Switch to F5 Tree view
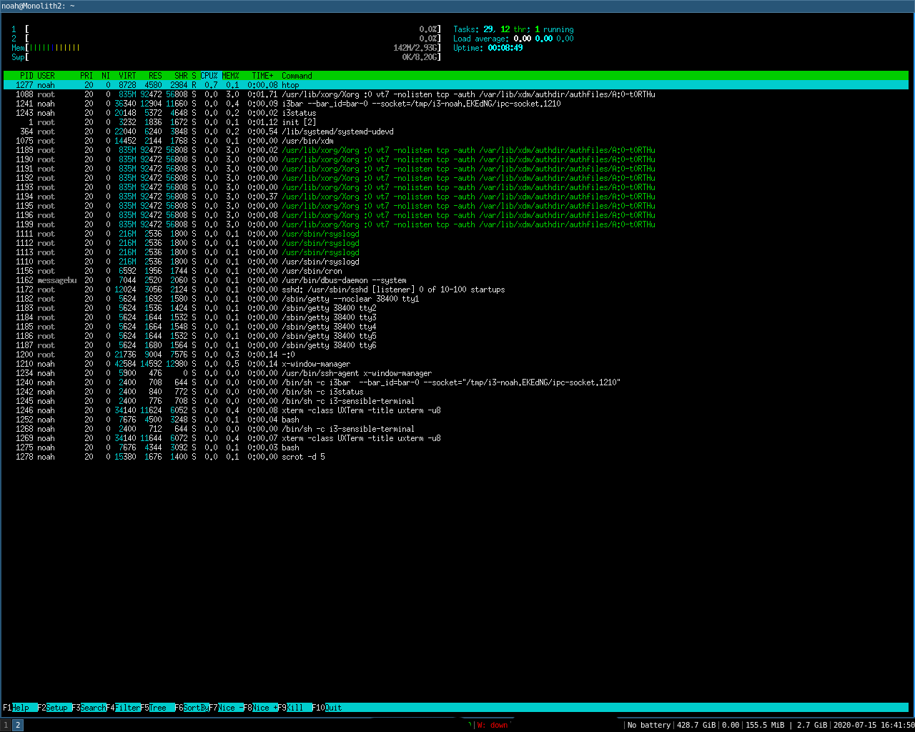The image size is (915, 732). point(157,708)
